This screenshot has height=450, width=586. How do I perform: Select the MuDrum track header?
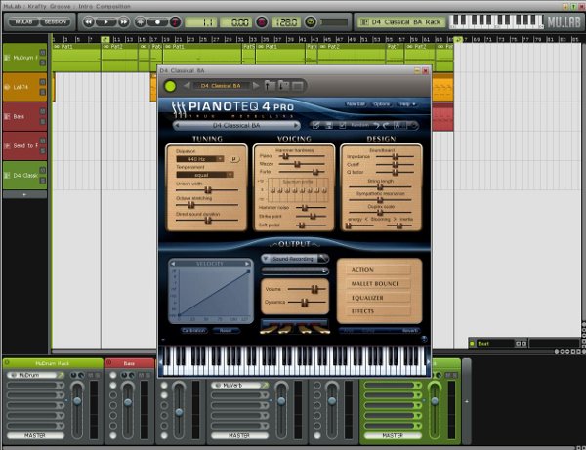25,58
